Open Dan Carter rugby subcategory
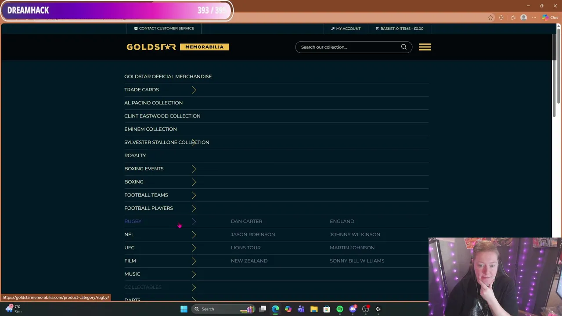 246,221
